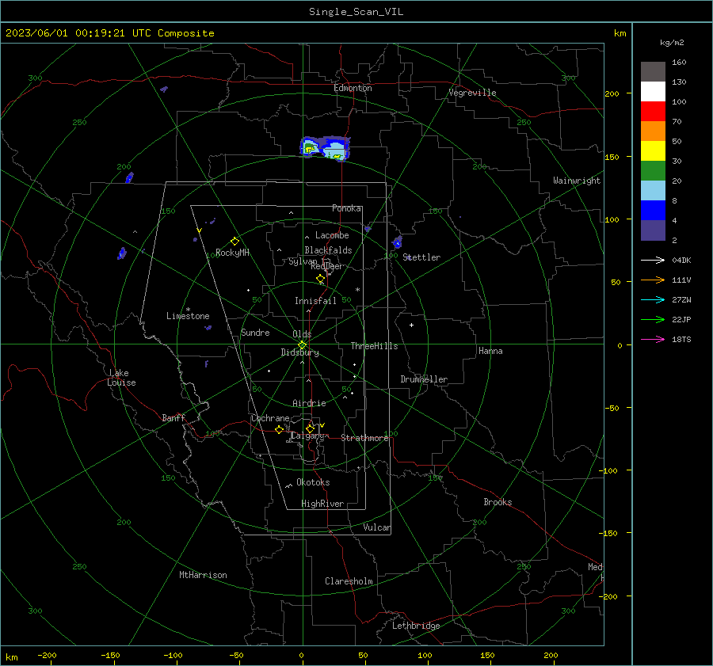
Task: Click the 130 value in the legend
Action: click(x=679, y=82)
